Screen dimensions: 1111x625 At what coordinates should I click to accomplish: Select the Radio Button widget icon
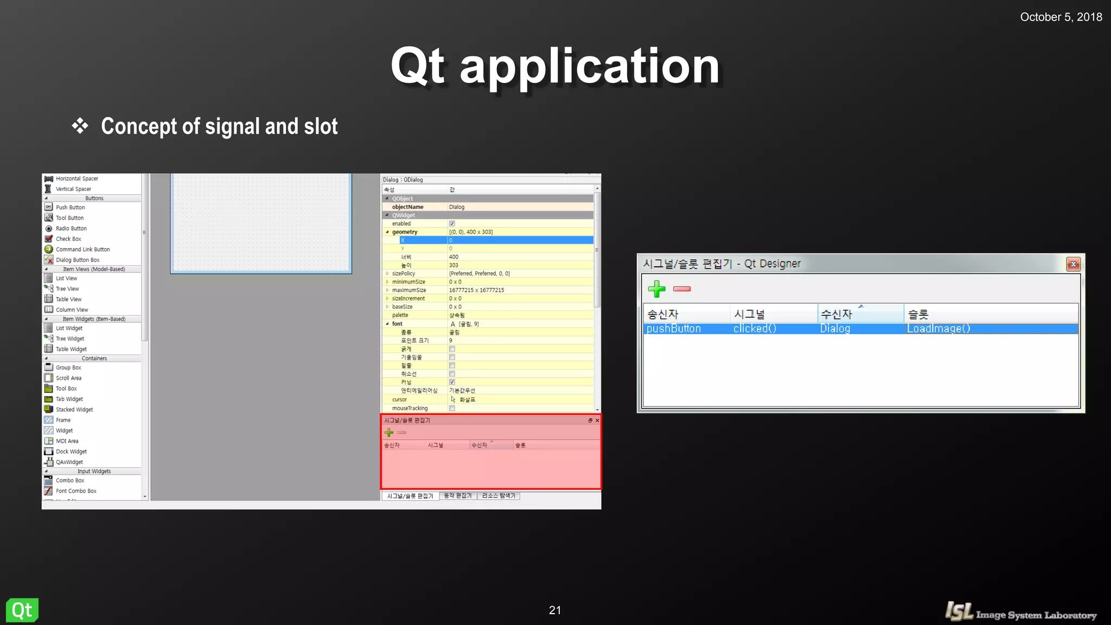click(x=49, y=228)
